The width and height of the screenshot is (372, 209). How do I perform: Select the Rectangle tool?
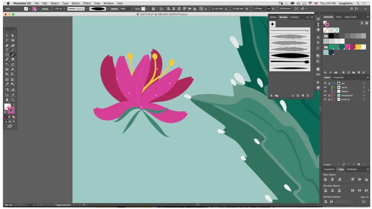point(7,55)
